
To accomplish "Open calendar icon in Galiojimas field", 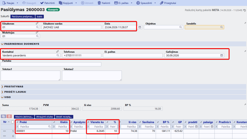I will (221, 55).
